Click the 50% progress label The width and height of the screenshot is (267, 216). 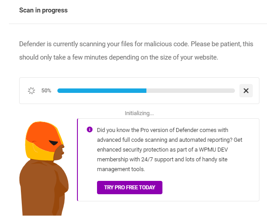[x=46, y=91]
